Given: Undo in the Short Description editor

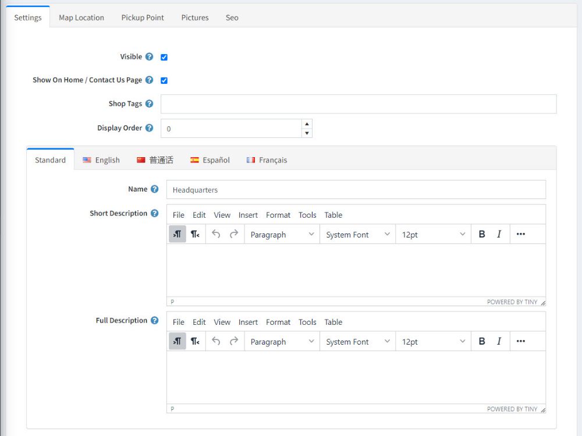Looking at the screenshot, I should pyautogui.click(x=216, y=234).
